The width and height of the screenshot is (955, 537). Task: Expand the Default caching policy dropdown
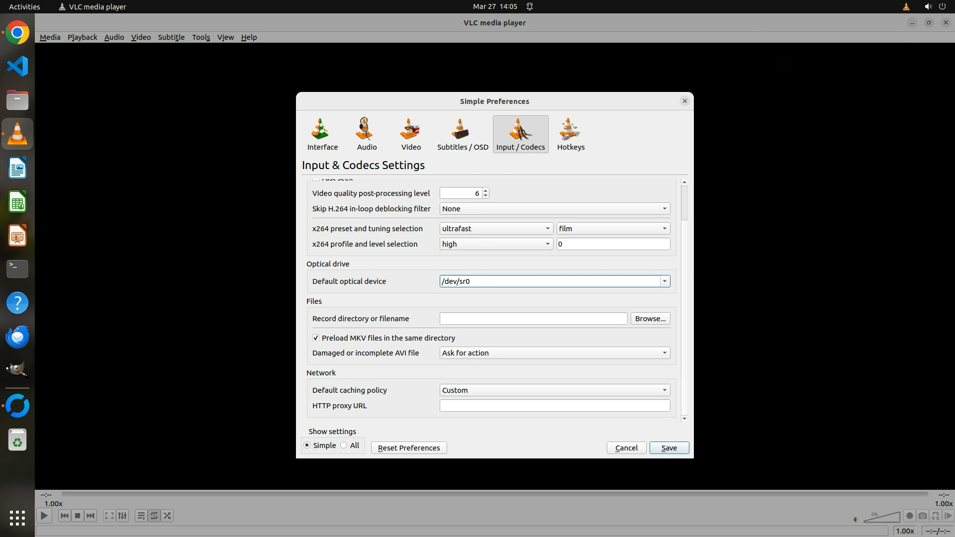coord(554,390)
